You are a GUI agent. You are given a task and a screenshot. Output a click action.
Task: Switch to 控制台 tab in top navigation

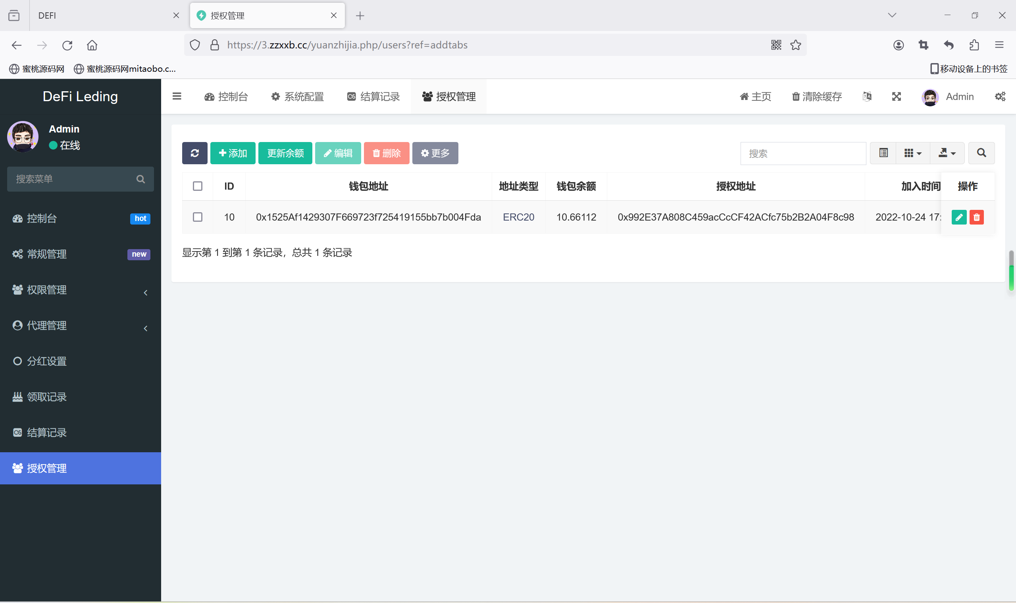point(227,96)
